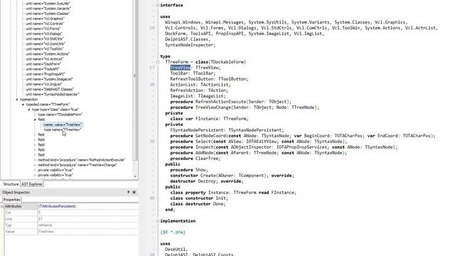Select the type name="TTreeView" tree node
This screenshot has height=256, width=455.
[x=62, y=129]
